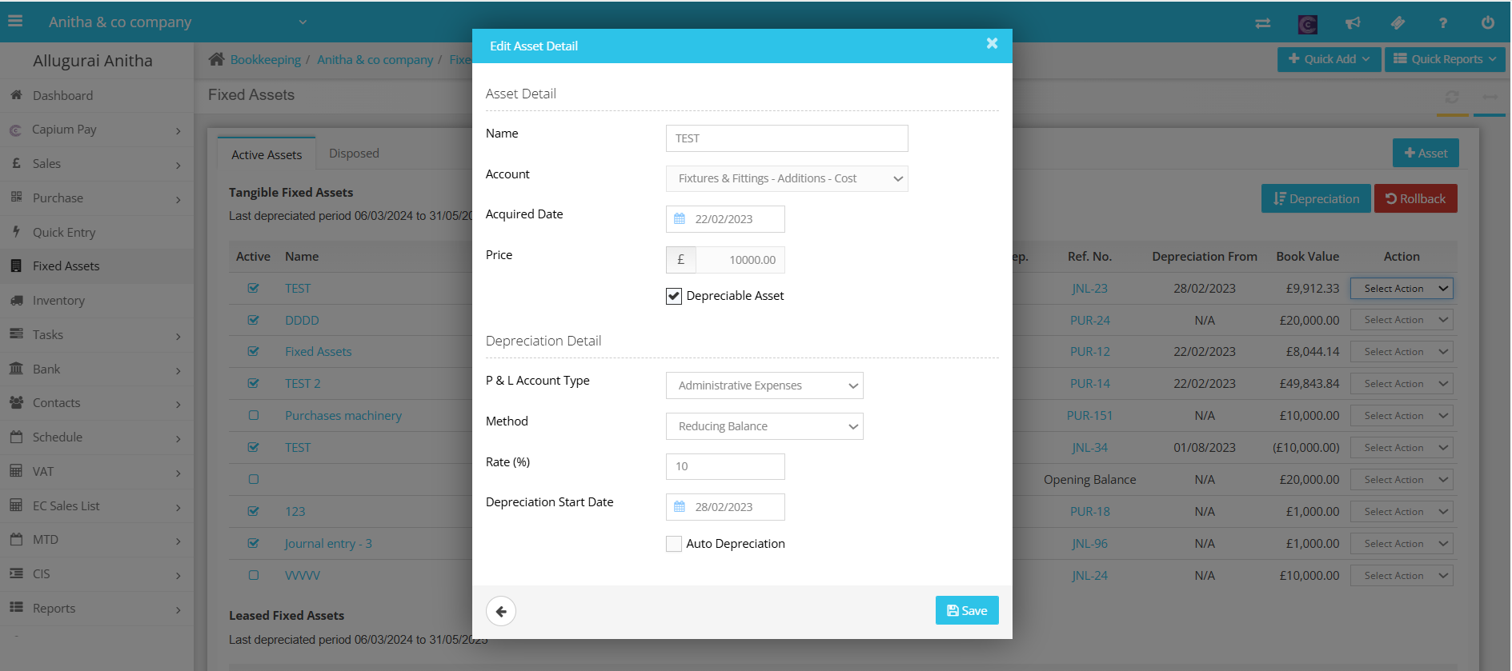Toggle Active checkbox for Journal entry - 3 row

[x=254, y=543]
